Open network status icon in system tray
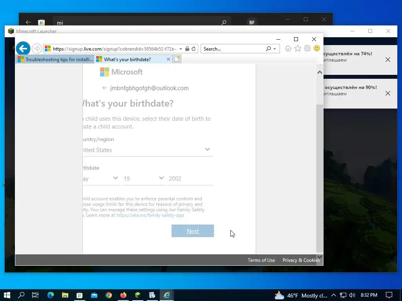 (343, 295)
